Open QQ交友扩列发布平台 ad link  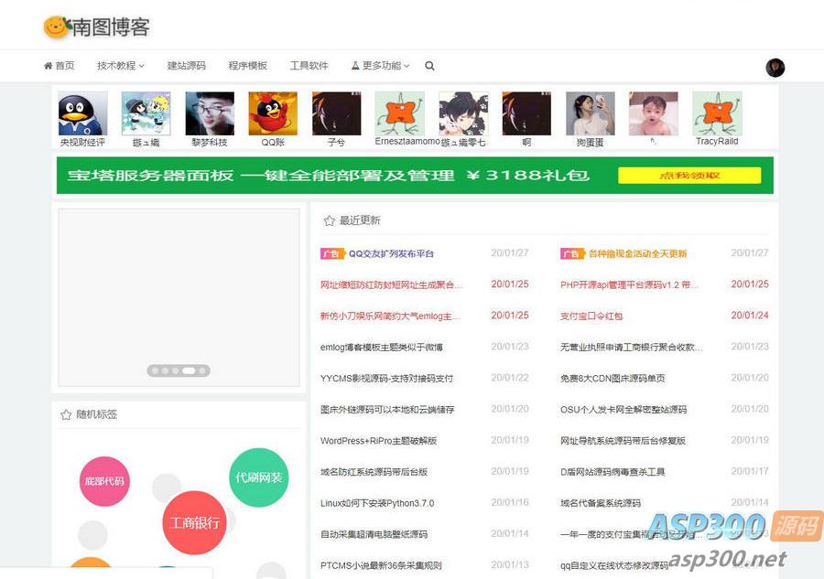391,253
